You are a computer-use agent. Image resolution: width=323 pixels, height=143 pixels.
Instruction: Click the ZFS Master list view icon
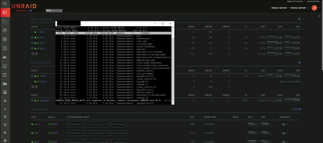pyautogui.click(x=299, y=109)
